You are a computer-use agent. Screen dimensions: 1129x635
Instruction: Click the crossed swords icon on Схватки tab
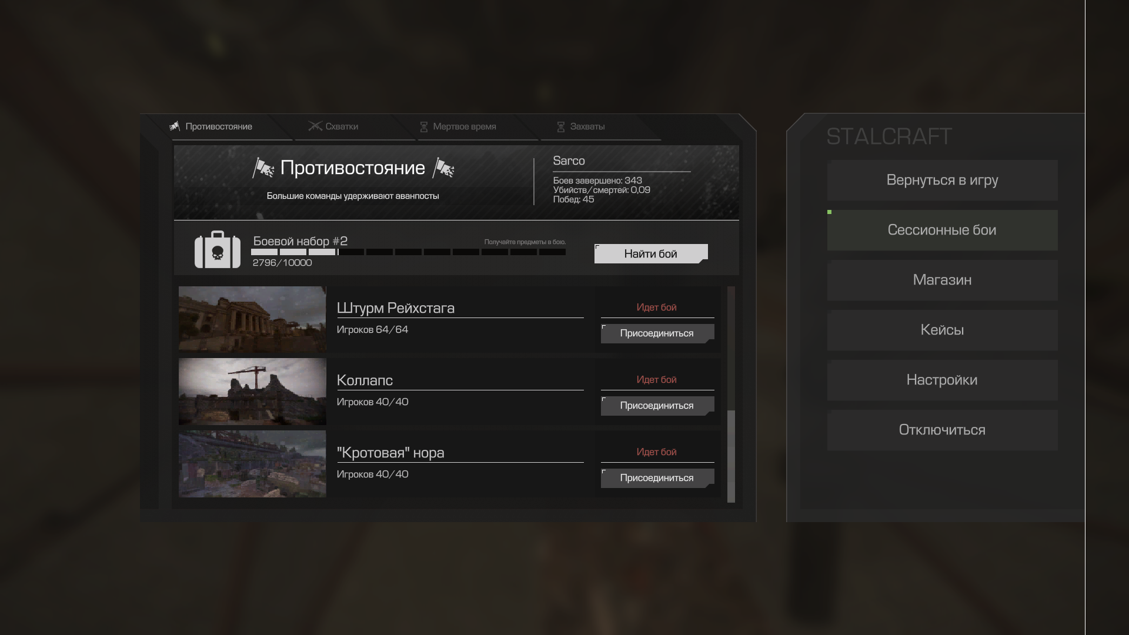[x=315, y=126]
